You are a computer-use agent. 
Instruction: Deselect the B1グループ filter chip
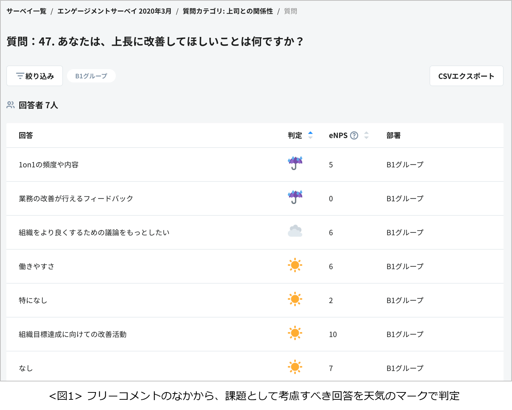[x=91, y=76]
